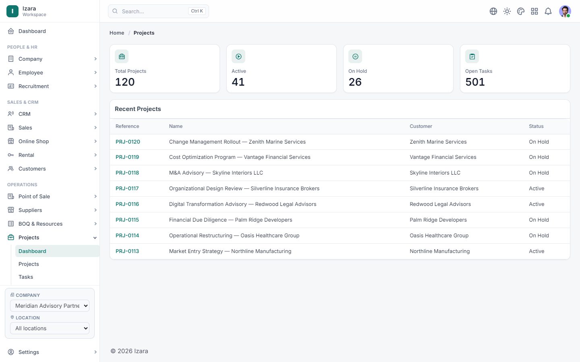The width and height of the screenshot is (580, 362).
Task: Expand the Point of Sale chevron
Action: coord(95,196)
